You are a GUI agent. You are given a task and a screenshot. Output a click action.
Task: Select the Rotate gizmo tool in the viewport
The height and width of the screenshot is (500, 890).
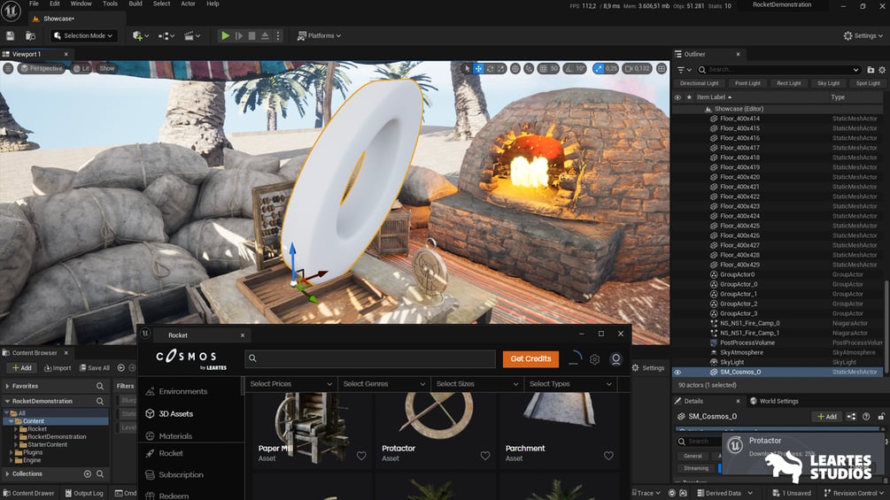point(490,69)
